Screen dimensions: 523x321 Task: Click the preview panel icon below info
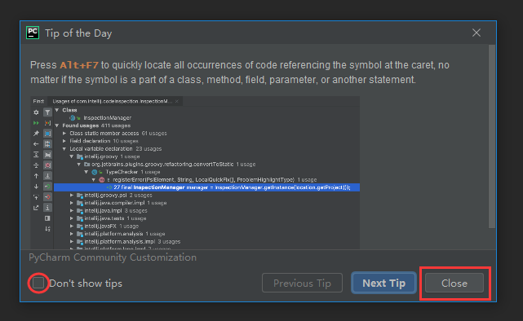coord(47,218)
